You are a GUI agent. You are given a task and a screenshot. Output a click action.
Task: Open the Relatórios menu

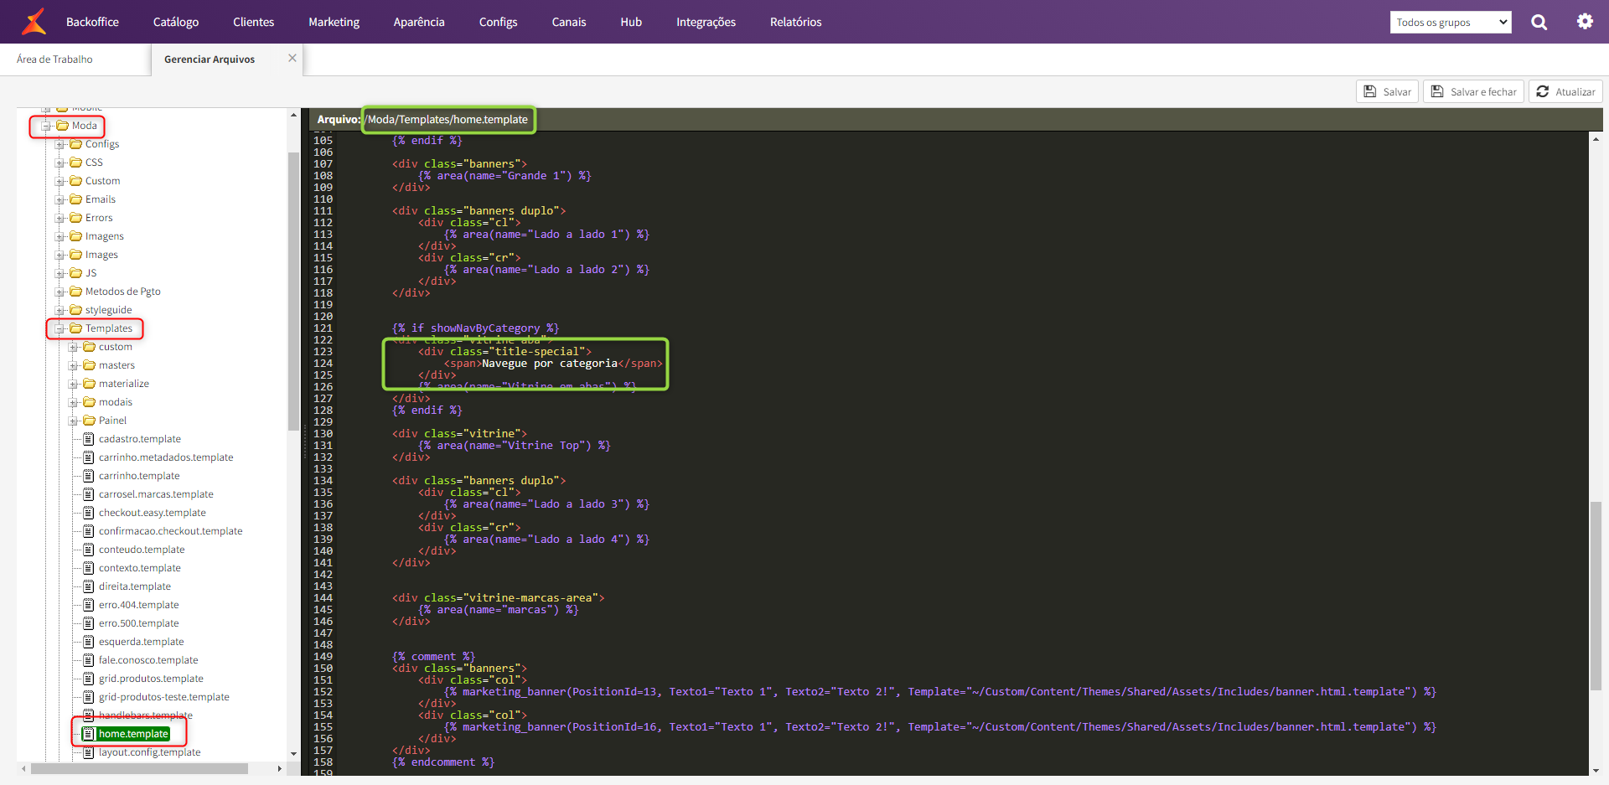point(795,22)
